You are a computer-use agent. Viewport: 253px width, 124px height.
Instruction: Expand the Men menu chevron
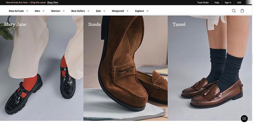coord(43,11)
